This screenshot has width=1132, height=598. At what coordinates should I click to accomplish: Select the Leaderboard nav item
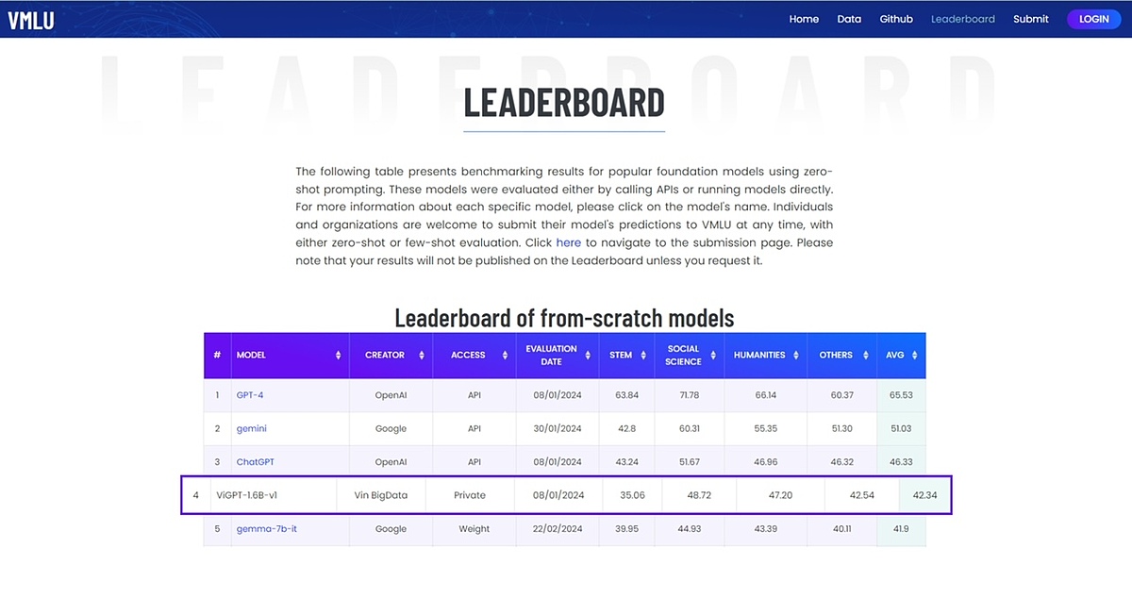[962, 19]
